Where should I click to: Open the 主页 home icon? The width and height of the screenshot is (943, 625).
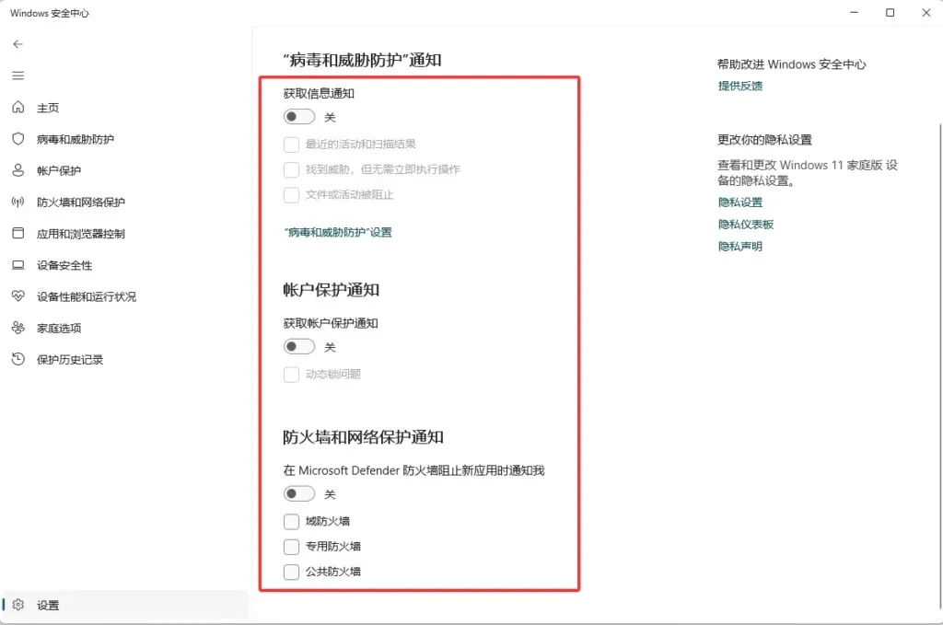(18, 108)
